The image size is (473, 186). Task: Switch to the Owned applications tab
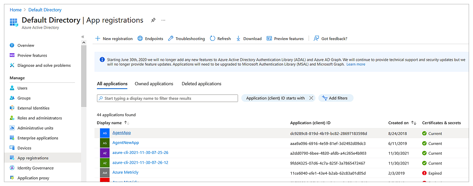point(154,84)
